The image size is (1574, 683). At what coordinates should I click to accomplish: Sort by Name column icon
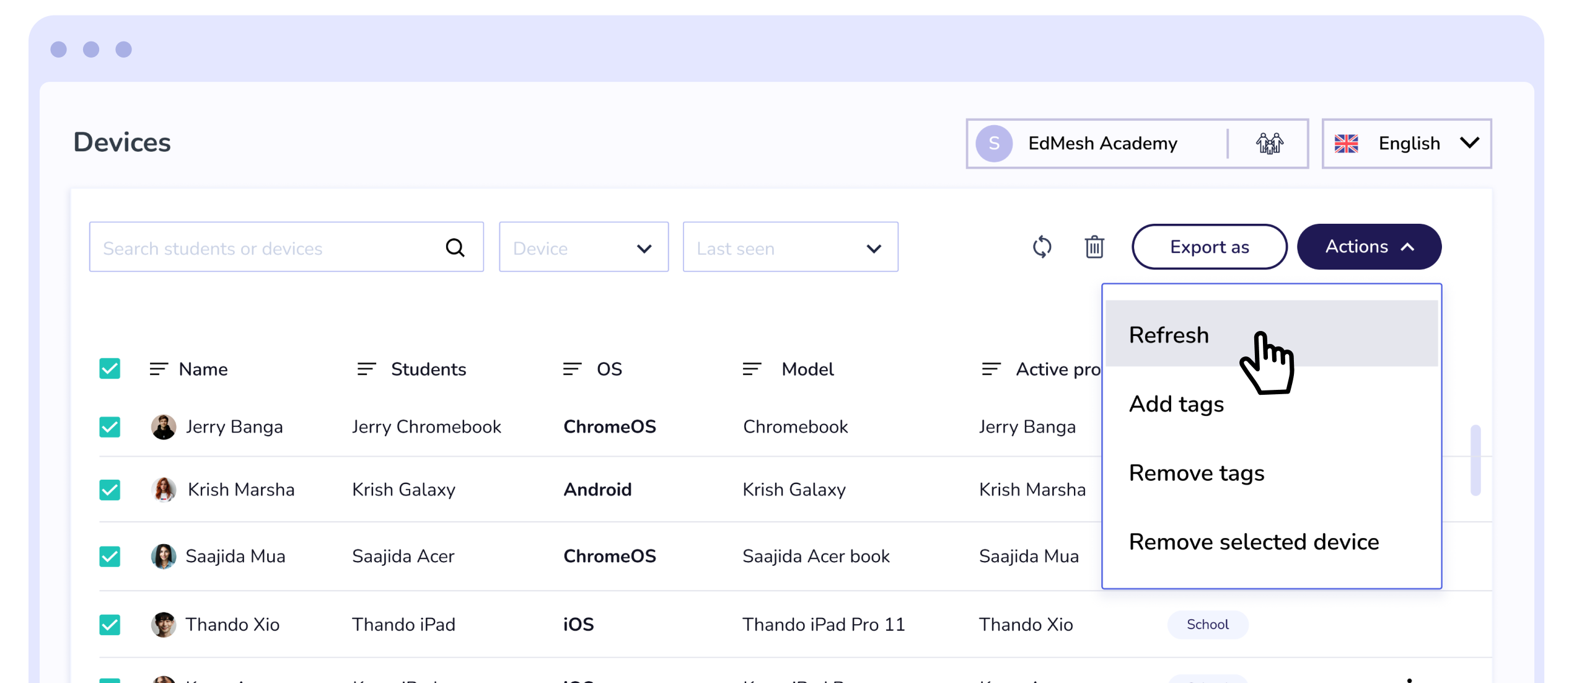pos(159,369)
